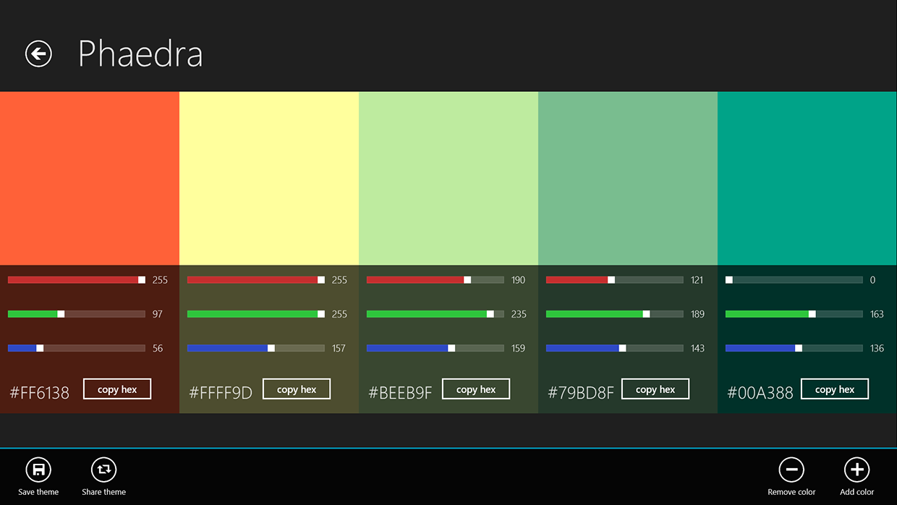Add a new color to the theme

pos(856,470)
